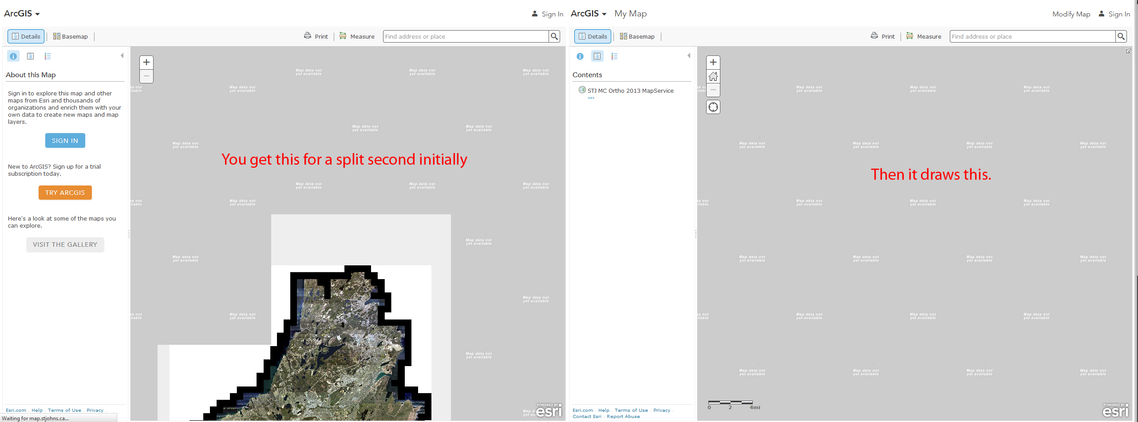
Task: Toggle Details button in right window
Action: 593,36
